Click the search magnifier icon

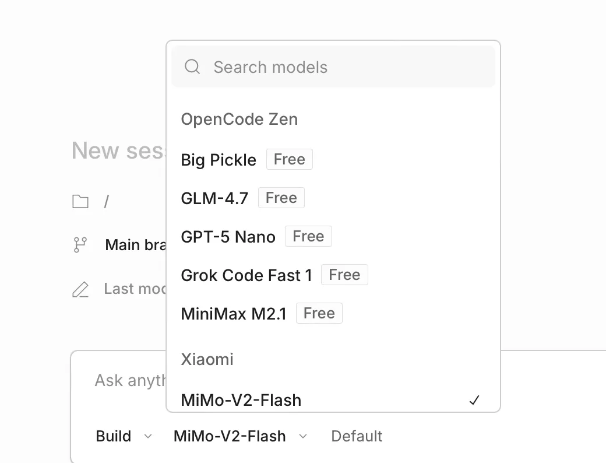[x=192, y=67]
